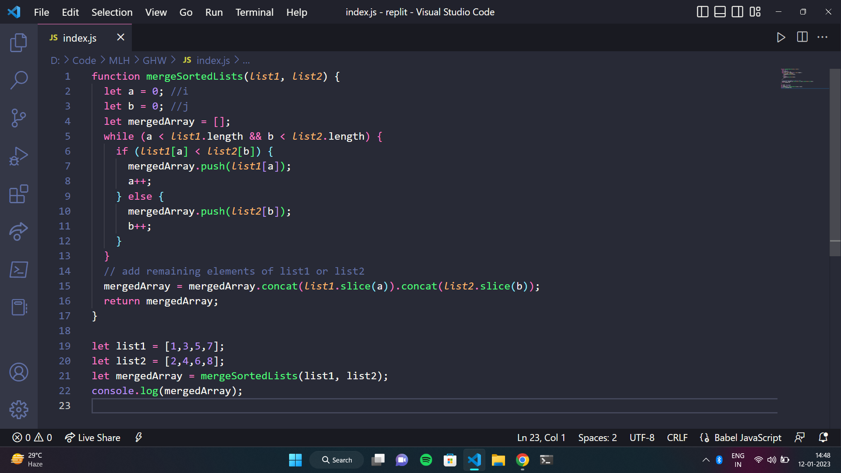The image size is (841, 473).
Task: Start a Live Share session
Action: point(92,437)
